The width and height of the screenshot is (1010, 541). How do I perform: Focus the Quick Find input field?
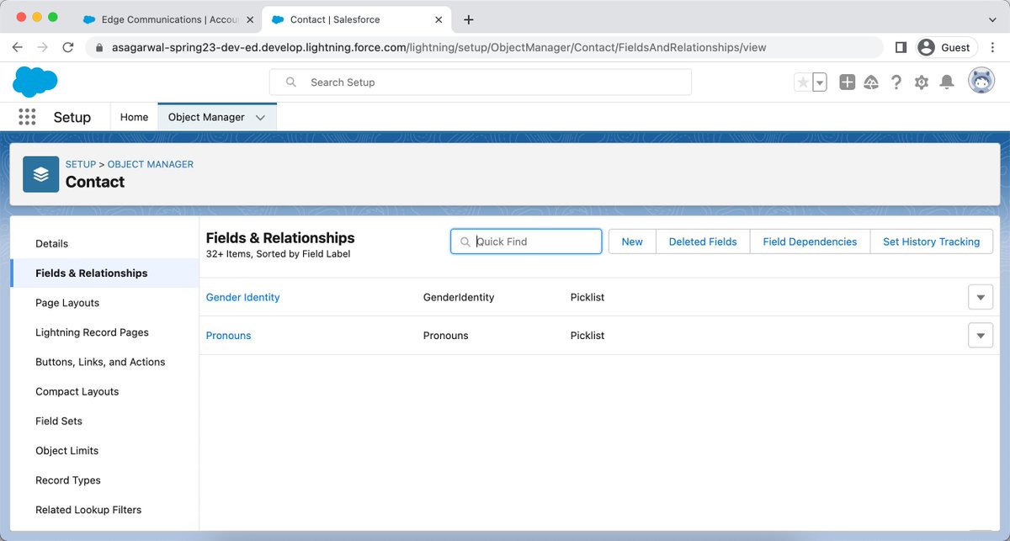(x=526, y=241)
